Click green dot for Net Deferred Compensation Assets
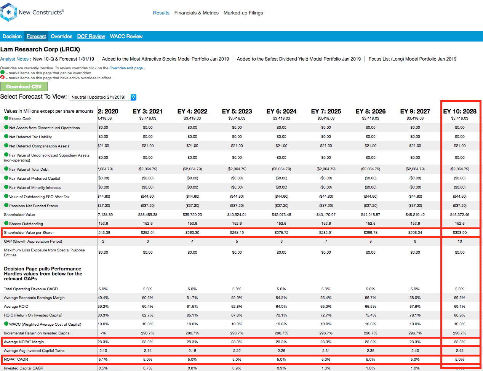 (x=6, y=146)
